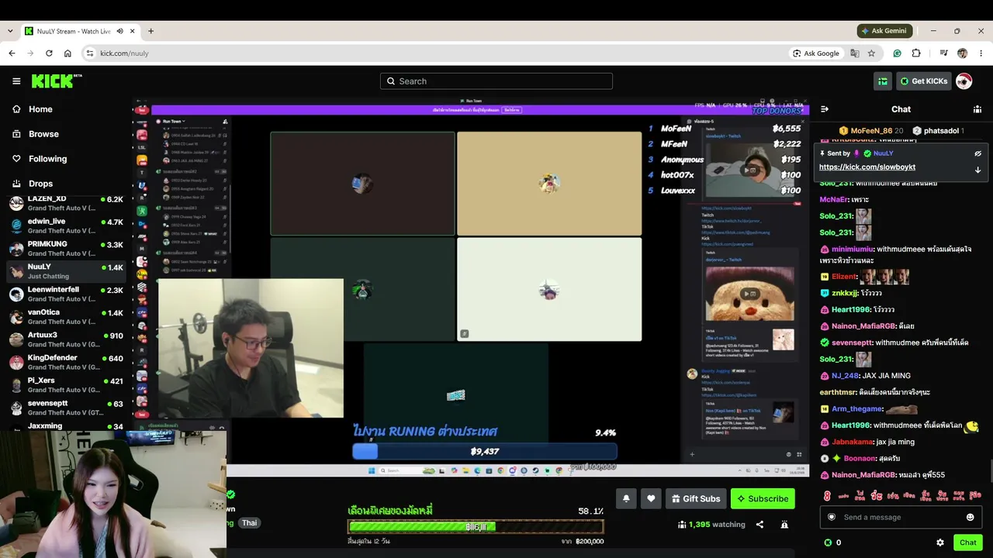This screenshot has height=558, width=993.
Task: Click the Ask Google button in address bar
Action: point(816,53)
